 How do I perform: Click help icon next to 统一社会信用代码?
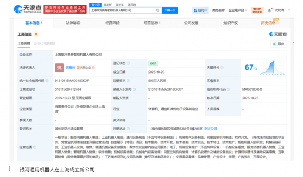tap(47, 81)
